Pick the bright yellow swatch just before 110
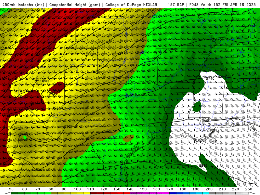Viewport: 260px width, 195px height. 87,193
